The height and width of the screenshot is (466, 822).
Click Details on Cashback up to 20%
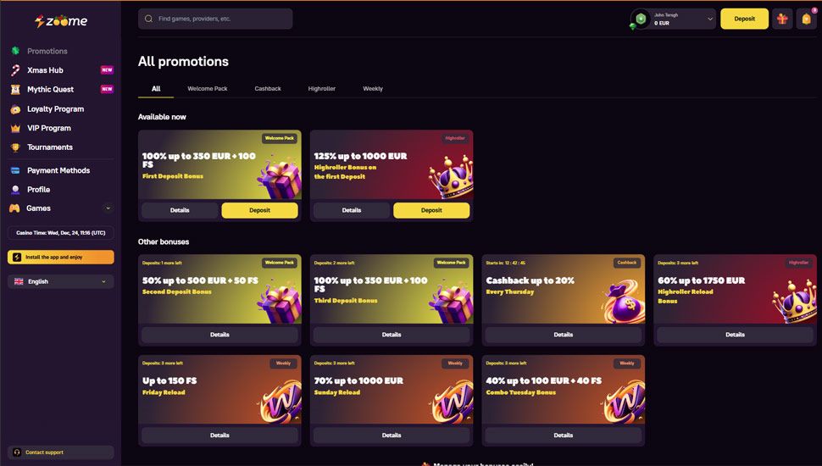563,335
